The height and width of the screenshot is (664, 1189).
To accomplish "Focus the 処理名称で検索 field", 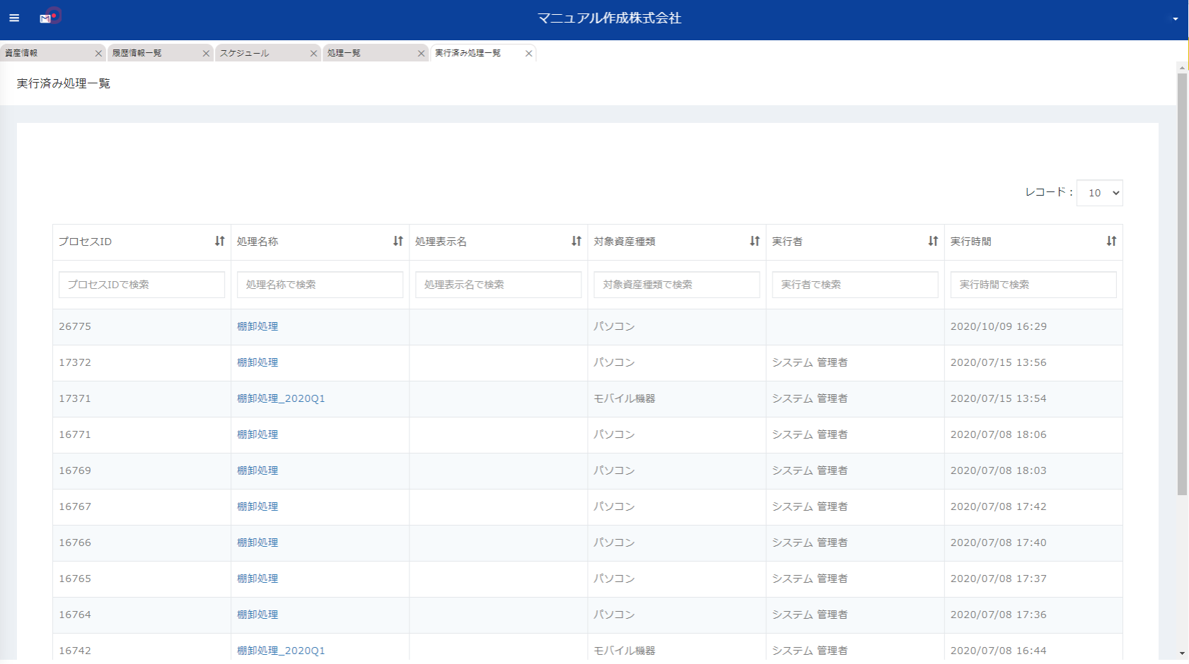I will pos(320,285).
